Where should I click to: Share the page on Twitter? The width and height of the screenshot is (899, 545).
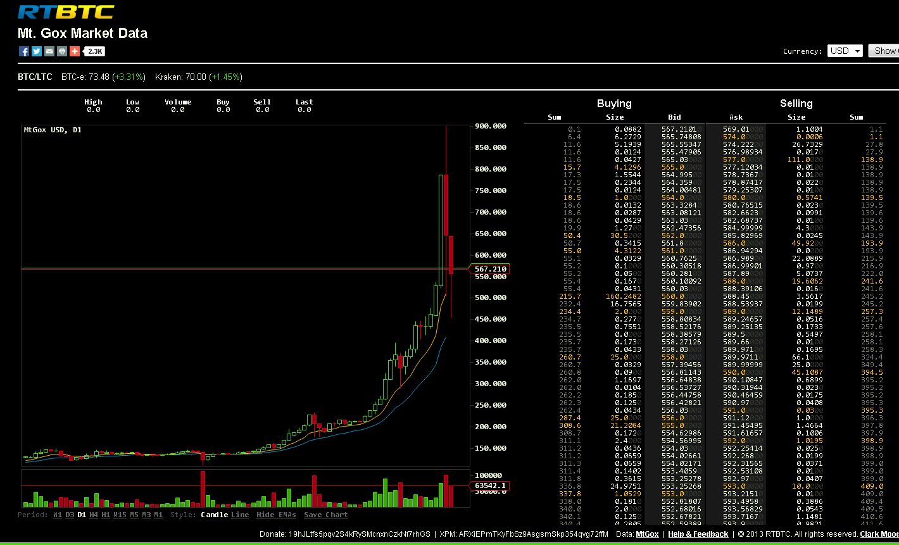click(36, 51)
